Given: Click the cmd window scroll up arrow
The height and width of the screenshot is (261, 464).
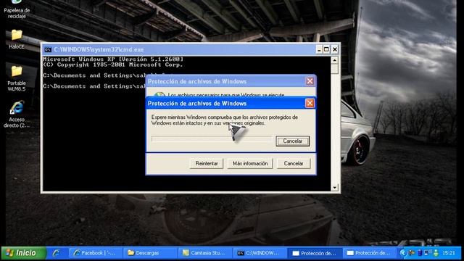Looking at the screenshot, I should pos(334,60).
